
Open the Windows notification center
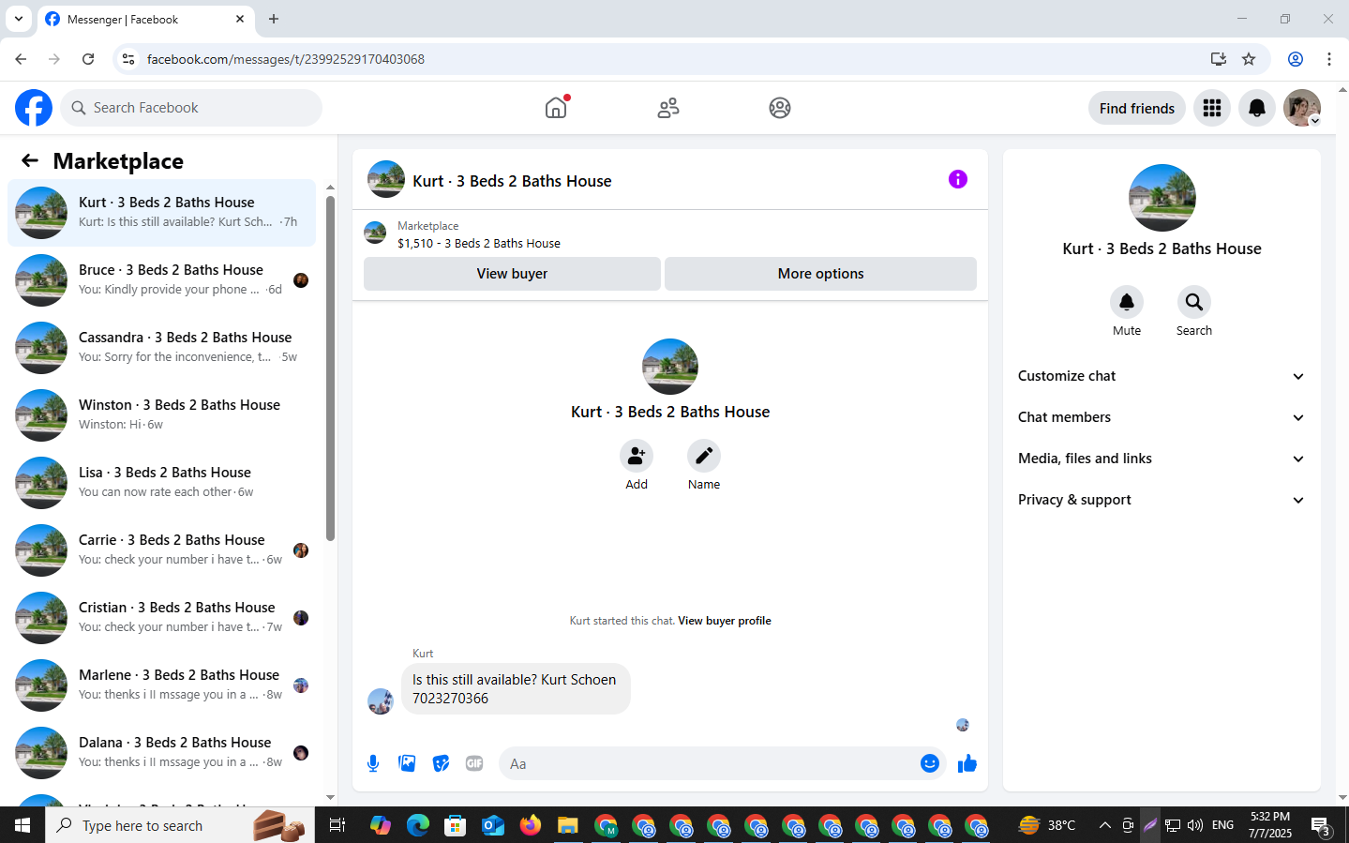point(1321,826)
